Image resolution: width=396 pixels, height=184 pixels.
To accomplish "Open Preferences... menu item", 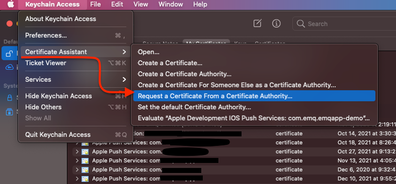I will point(75,36).
